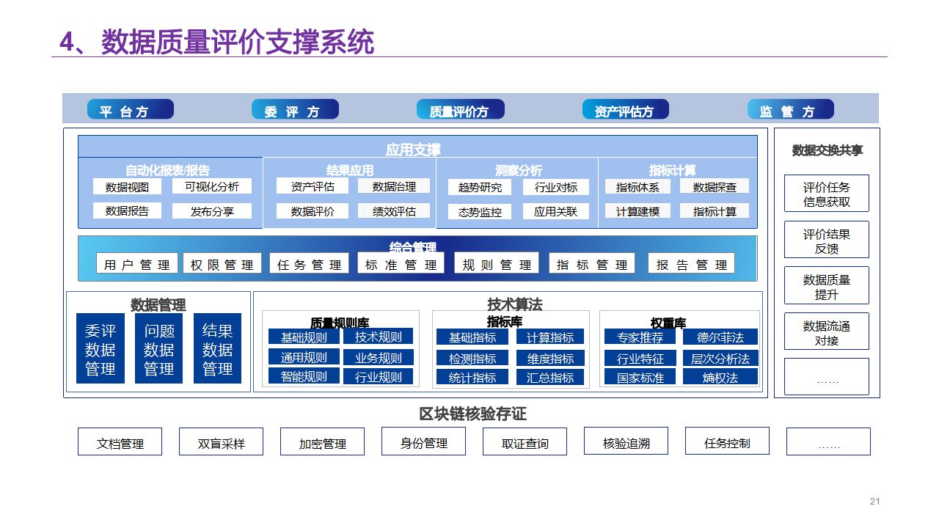
Task: Select the 熵权法 block
Action: tap(720, 377)
